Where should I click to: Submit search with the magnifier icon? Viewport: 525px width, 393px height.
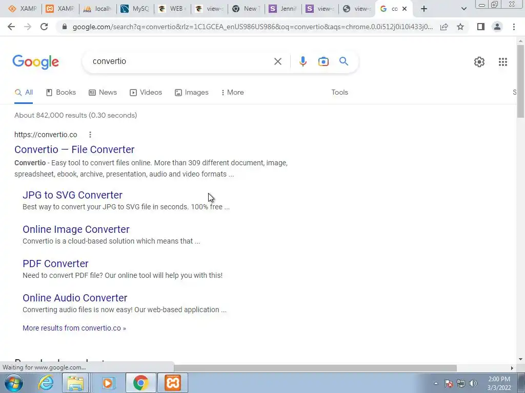[x=344, y=61]
